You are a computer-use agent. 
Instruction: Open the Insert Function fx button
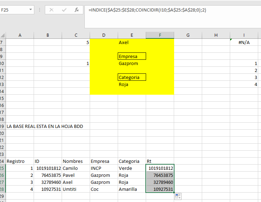(x=77, y=10)
